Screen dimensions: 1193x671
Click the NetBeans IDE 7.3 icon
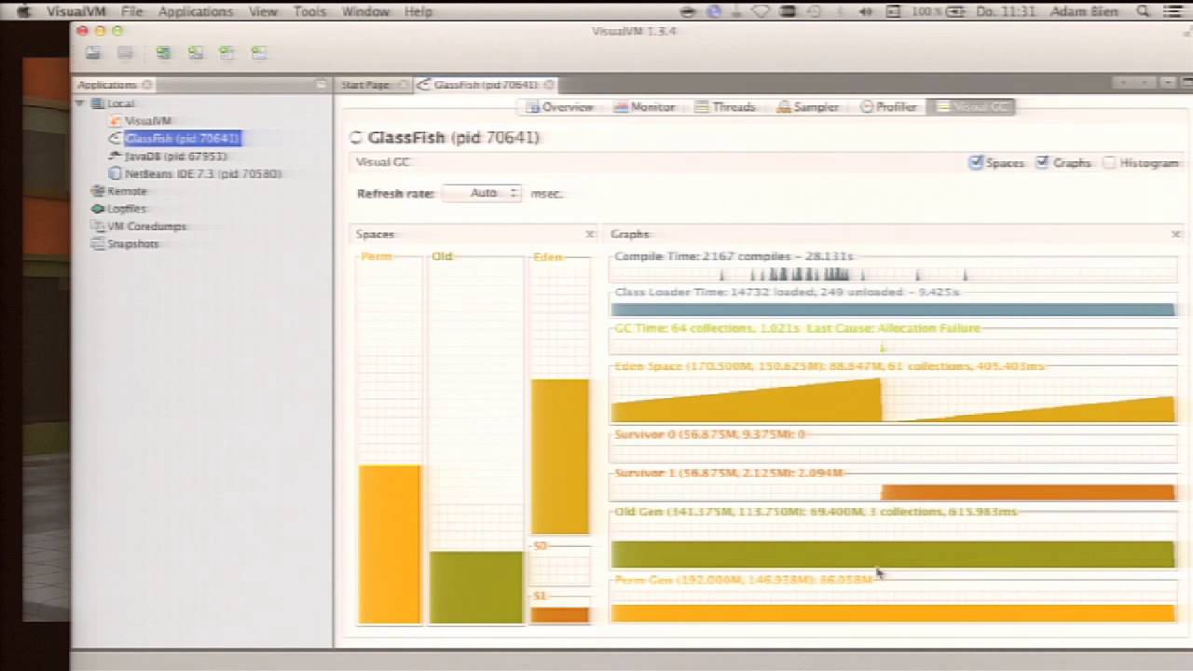click(x=116, y=173)
